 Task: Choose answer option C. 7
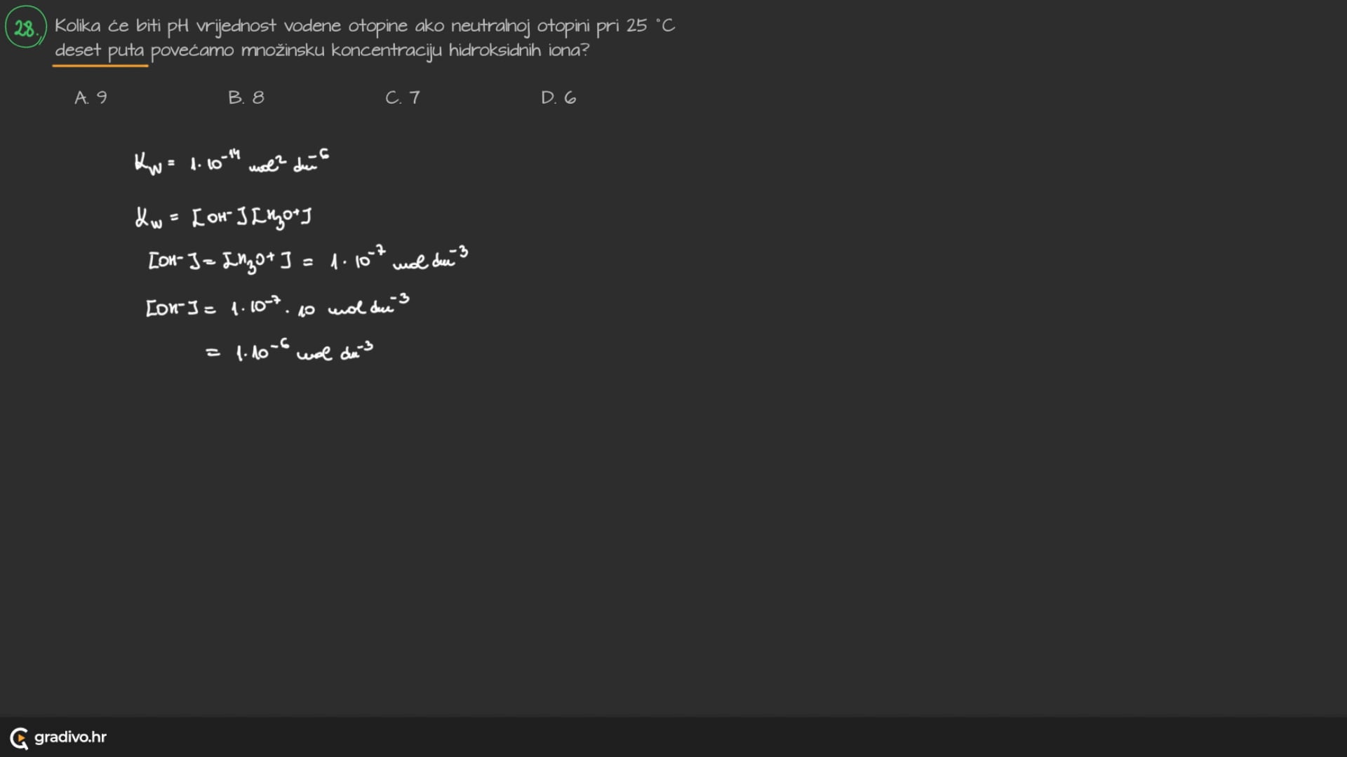coord(403,97)
